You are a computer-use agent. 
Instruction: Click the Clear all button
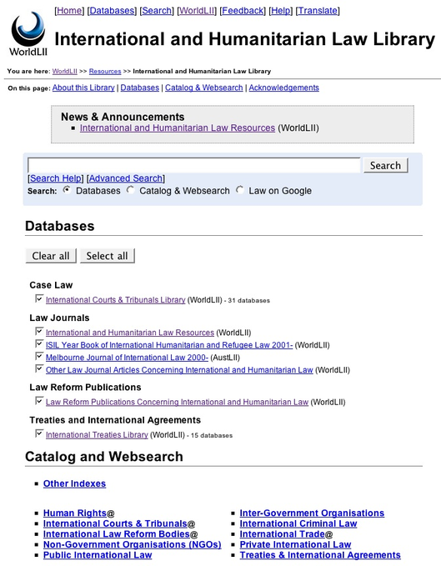tap(51, 256)
